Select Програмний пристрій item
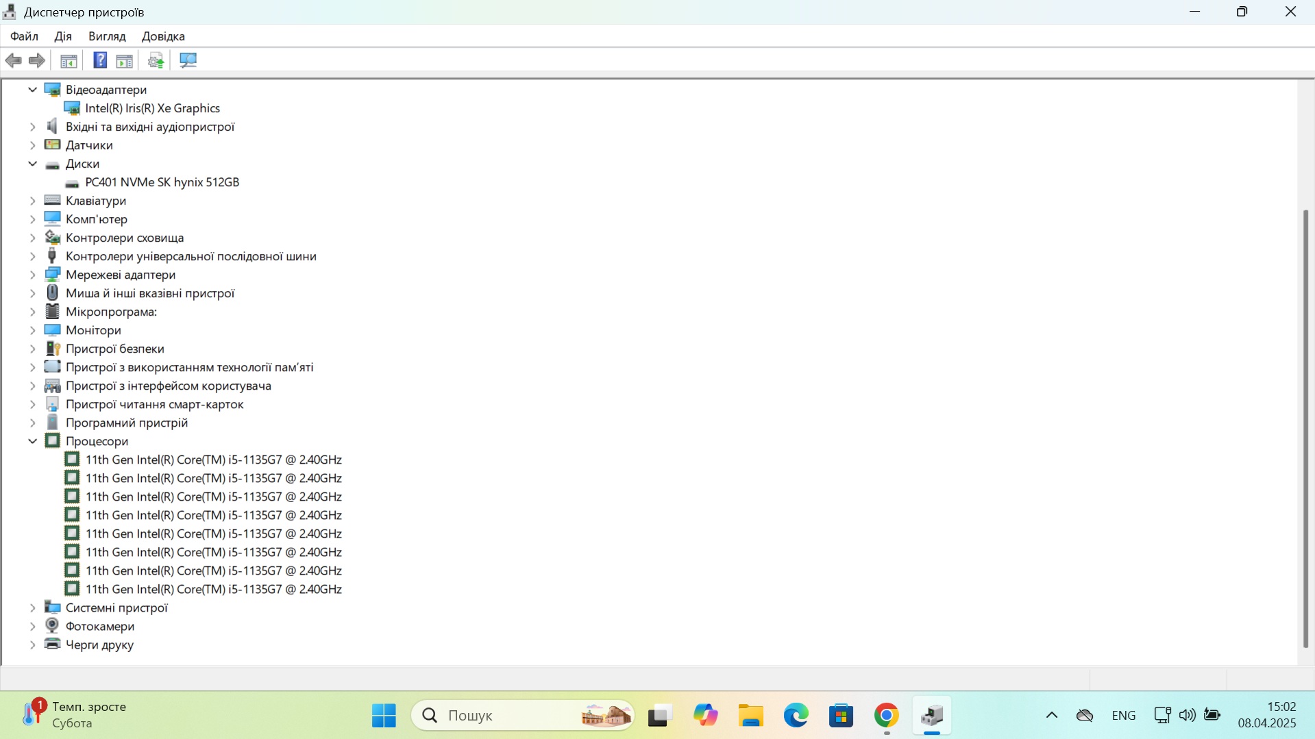Viewport: 1315px width, 739px height. tap(127, 423)
